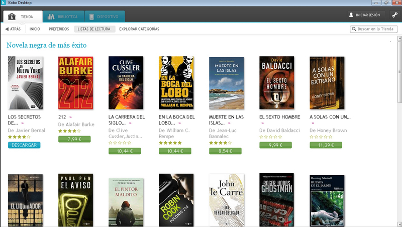Click author De Honey Brown

coord(328,131)
